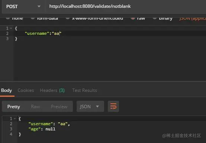This screenshot has width=206, height=143.
Task: Open the response JSON format dropdown
Action: point(90,106)
